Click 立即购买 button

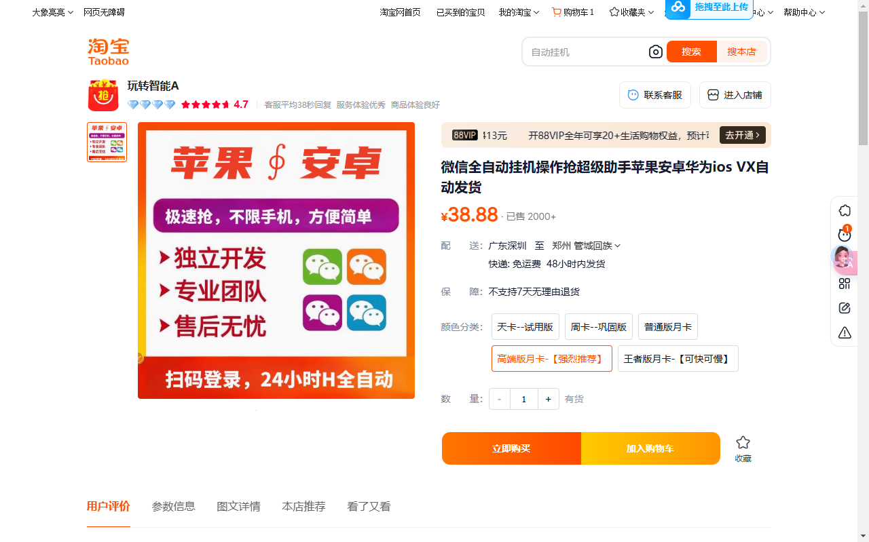click(511, 448)
